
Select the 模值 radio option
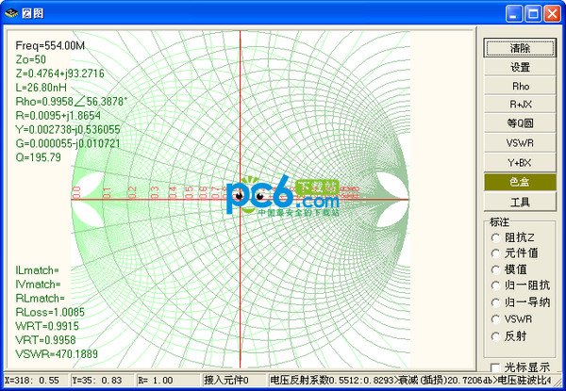(509, 269)
